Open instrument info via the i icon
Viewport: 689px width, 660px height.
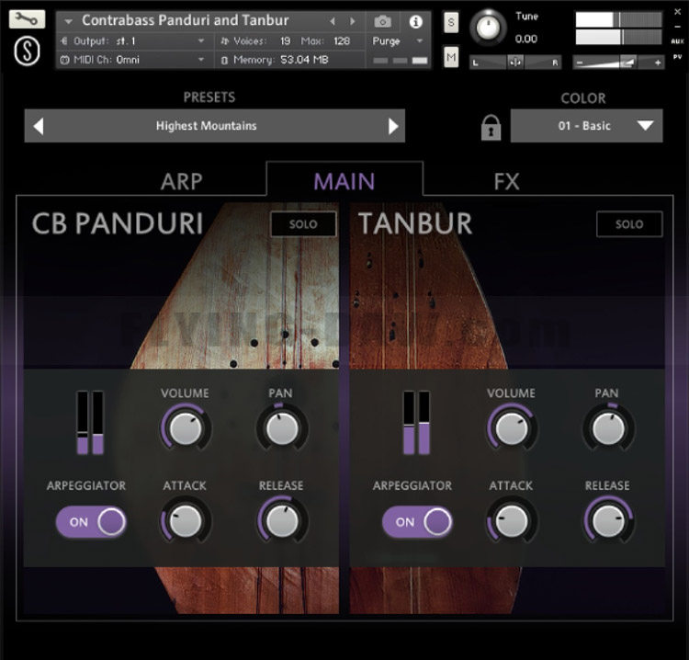point(415,21)
